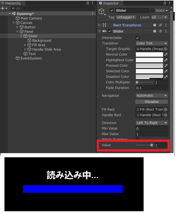Viewport: 177px width, 214px height.
Task: Click the Pressed Color swatch
Action: click(x=149, y=66)
